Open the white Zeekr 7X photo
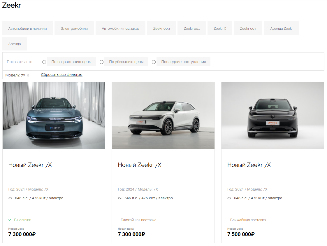Image resolution: width=327 pixels, height=246 pixels. [163, 116]
